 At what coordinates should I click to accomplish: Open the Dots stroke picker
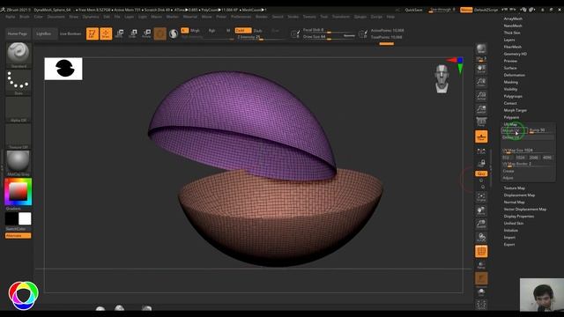[x=18, y=82]
